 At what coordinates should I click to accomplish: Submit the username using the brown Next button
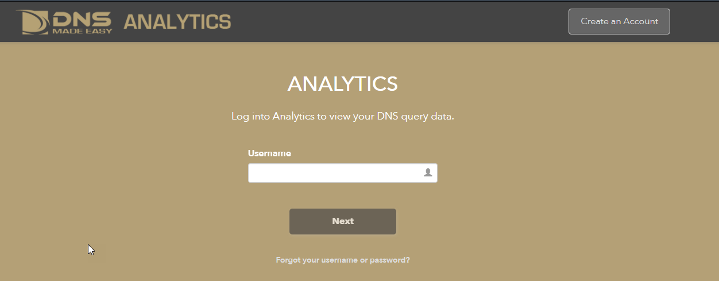coord(343,221)
